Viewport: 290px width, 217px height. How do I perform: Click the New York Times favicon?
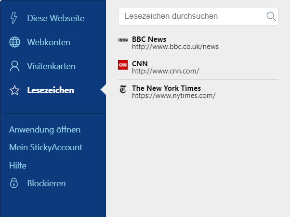click(x=123, y=89)
